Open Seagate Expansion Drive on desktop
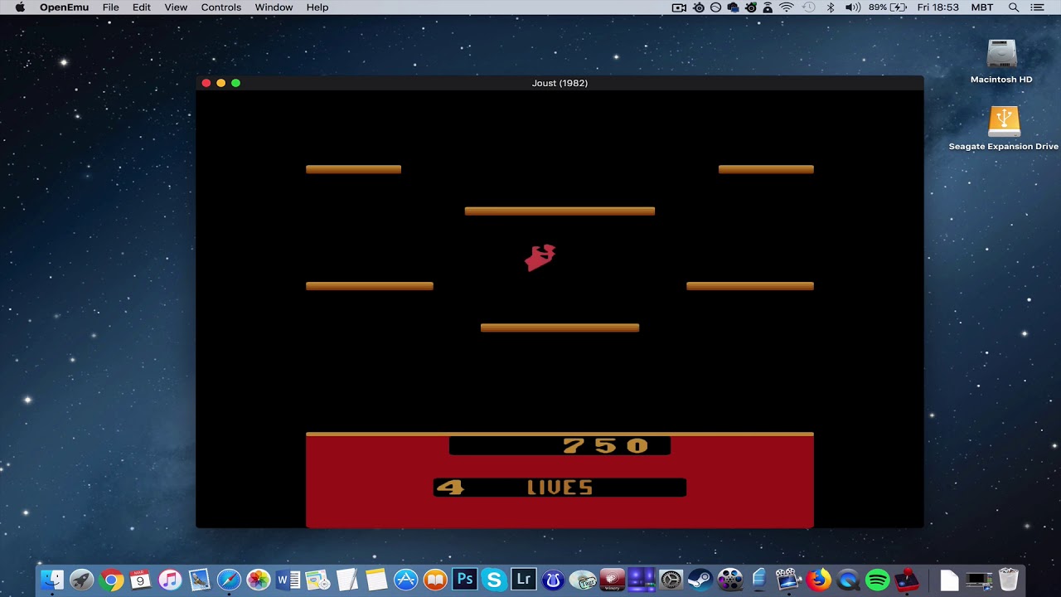This screenshot has width=1061, height=597. pos(1003,129)
